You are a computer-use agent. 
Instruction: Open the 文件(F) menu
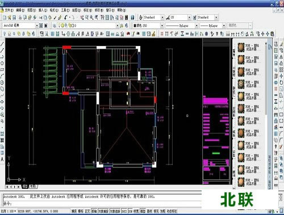click(9, 10)
